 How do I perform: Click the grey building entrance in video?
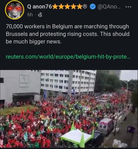(26, 98)
